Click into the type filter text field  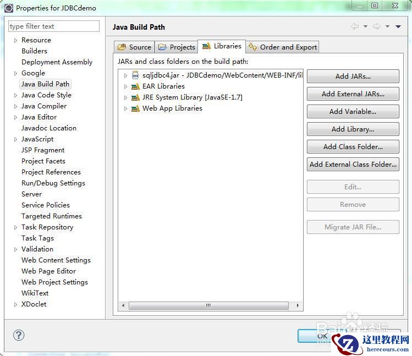54,26
